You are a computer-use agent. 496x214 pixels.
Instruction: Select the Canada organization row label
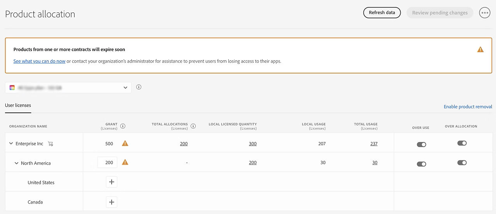click(x=35, y=202)
